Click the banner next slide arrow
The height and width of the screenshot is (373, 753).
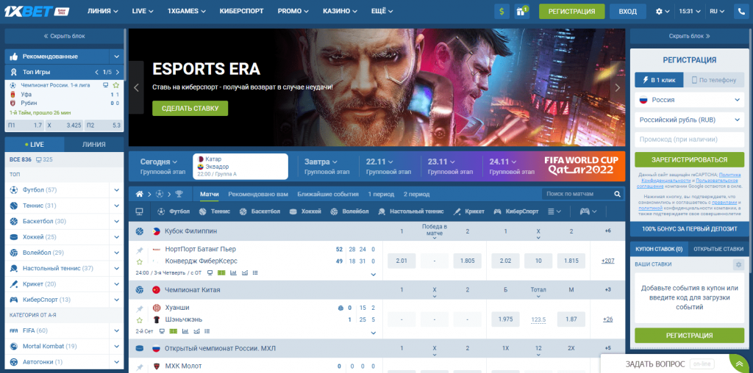(617, 87)
